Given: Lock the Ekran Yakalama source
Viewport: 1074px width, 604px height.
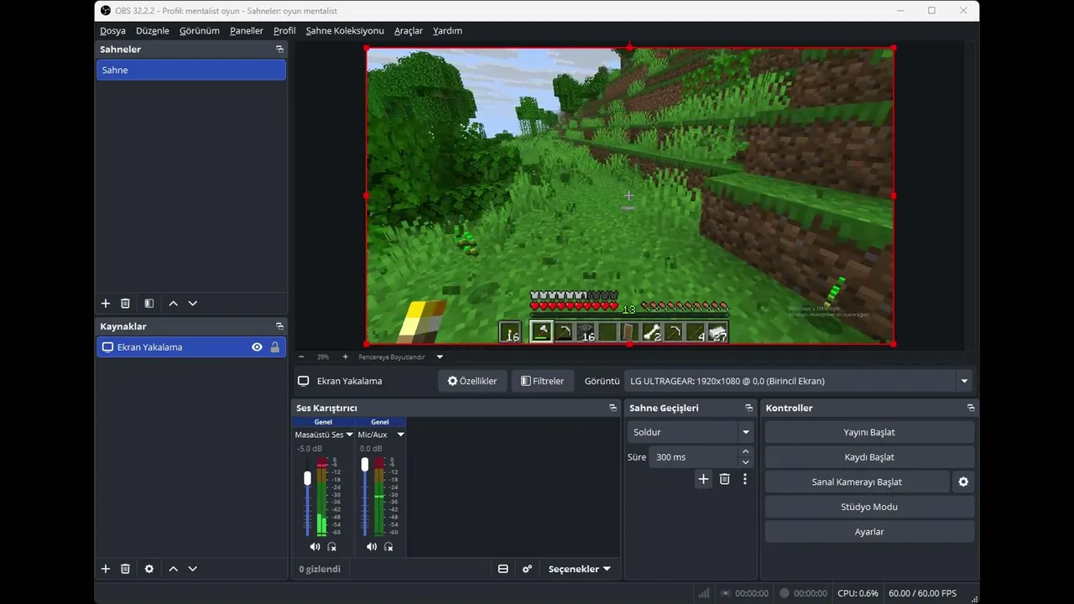Looking at the screenshot, I should pyautogui.click(x=274, y=347).
